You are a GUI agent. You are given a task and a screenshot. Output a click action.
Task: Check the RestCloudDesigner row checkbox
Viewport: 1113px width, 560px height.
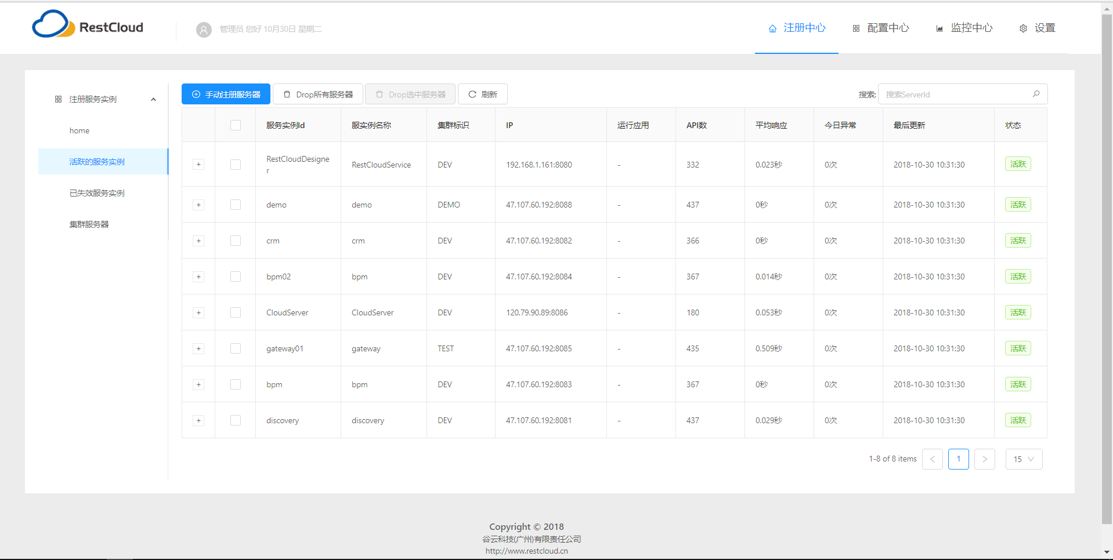(x=236, y=165)
